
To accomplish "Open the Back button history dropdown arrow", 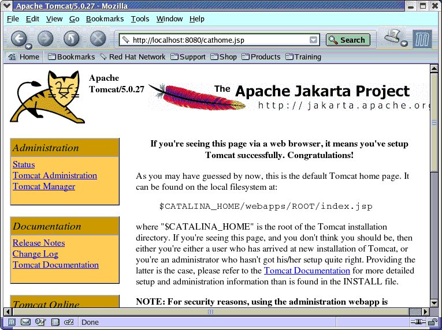I will [29, 47].
